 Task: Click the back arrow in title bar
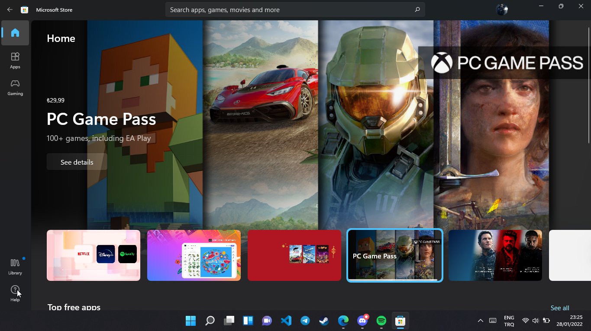point(10,10)
